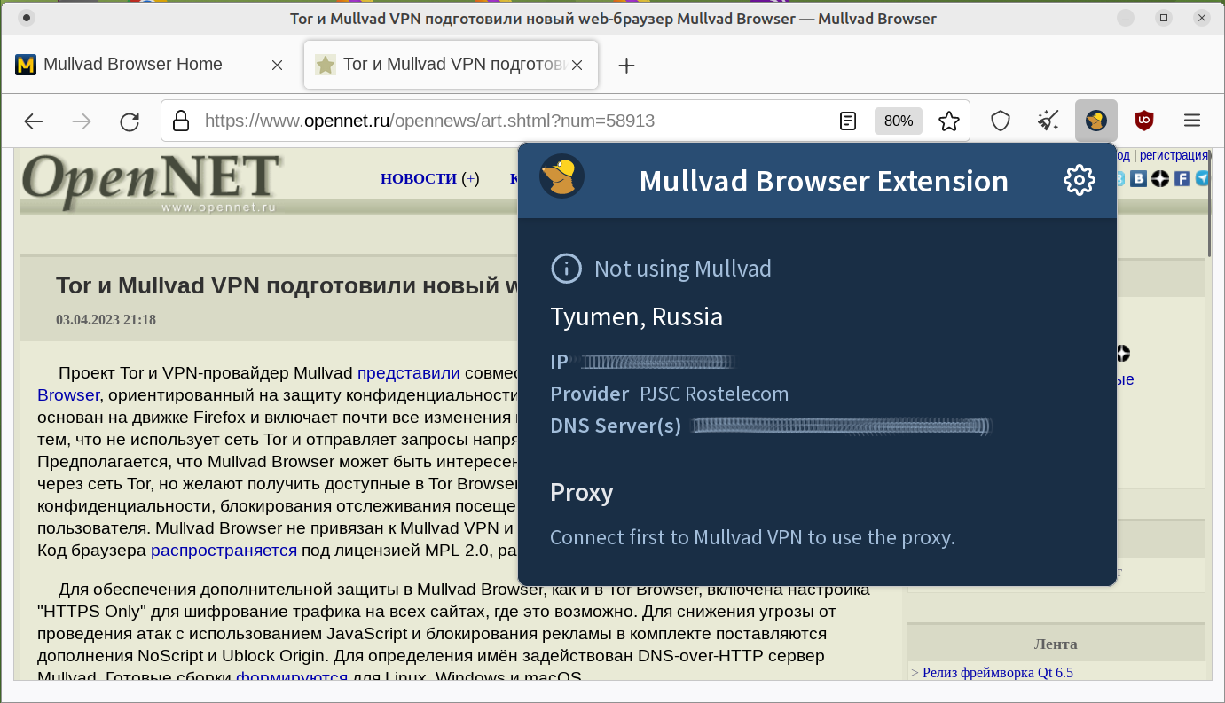Open the регистрация link
The height and width of the screenshot is (703, 1225).
click(1173, 155)
